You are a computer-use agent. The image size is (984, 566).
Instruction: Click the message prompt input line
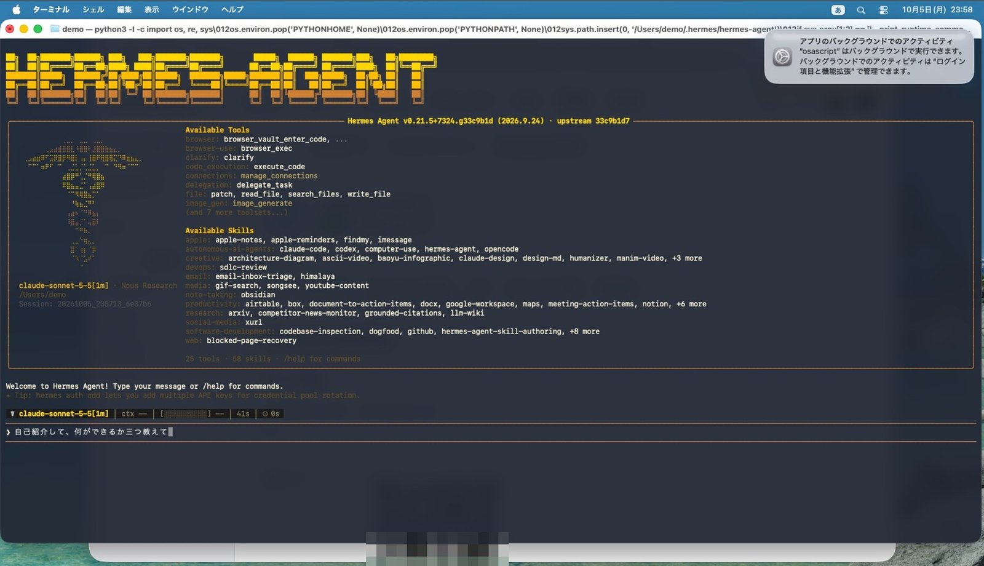click(491, 432)
